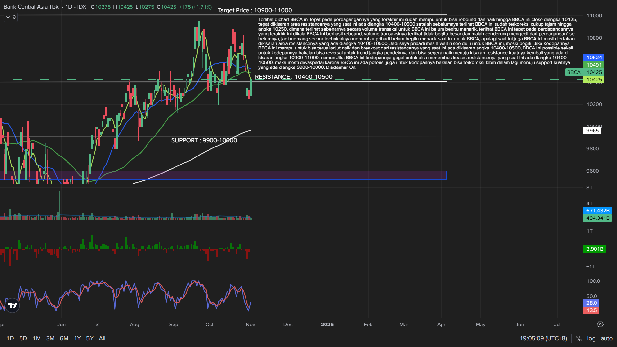Toggle percent scale mode
The image size is (617, 347).
(579, 338)
